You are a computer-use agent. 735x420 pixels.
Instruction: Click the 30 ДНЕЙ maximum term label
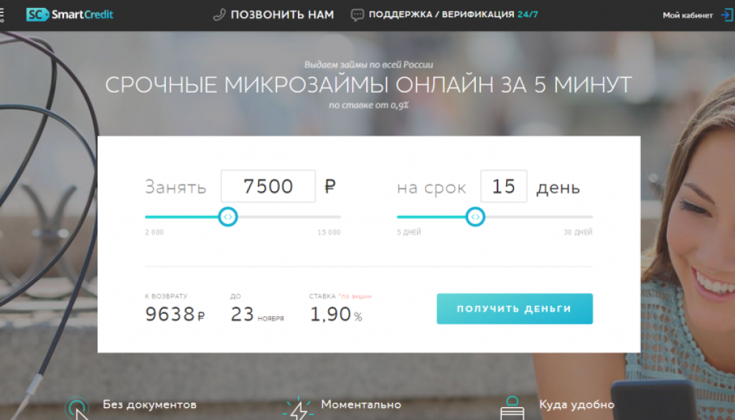coord(578,232)
